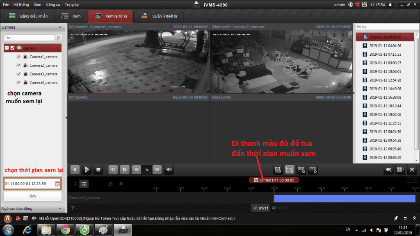Open the Công cụ menu

tap(53, 5)
